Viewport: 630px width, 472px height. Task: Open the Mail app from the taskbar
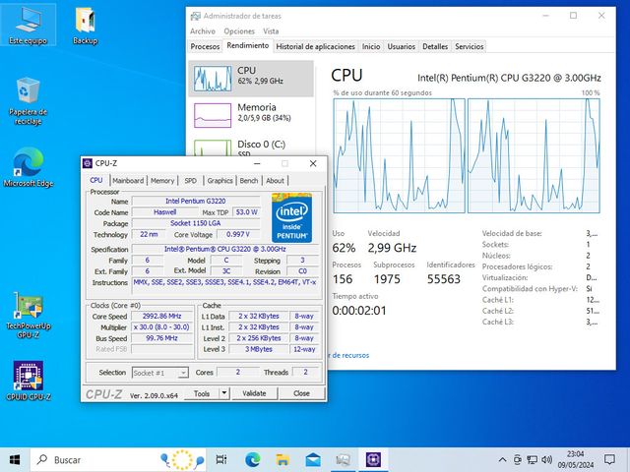[x=313, y=459]
